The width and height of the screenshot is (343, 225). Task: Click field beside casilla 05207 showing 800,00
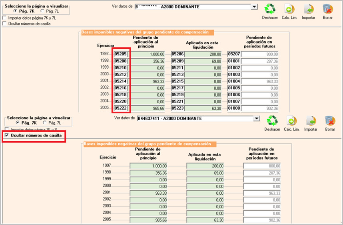260,54
